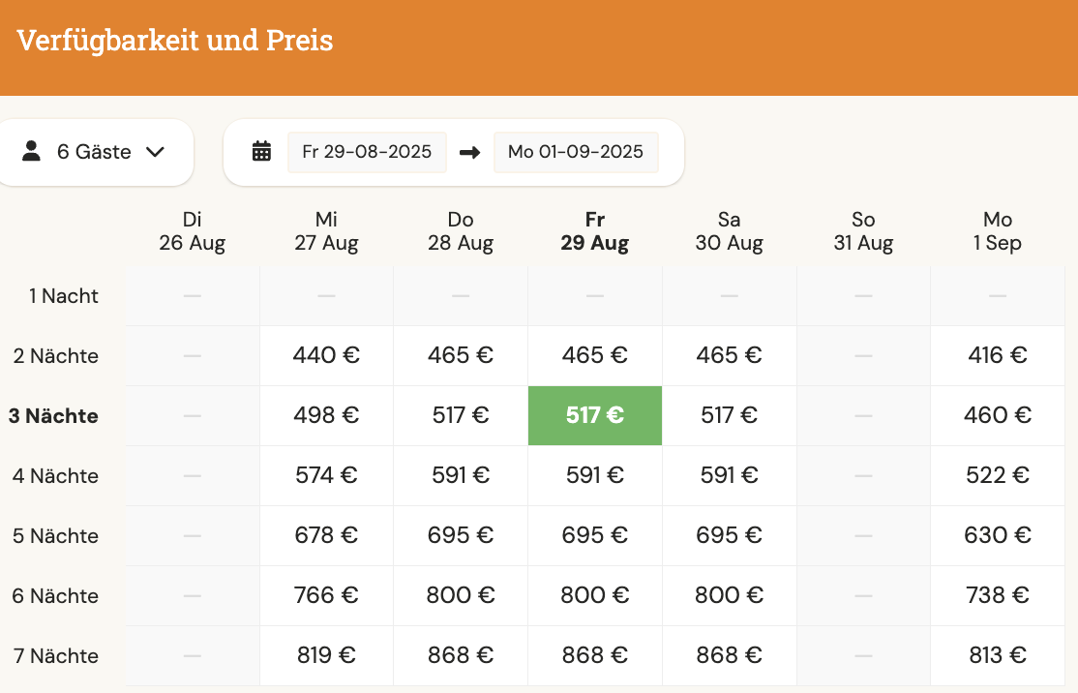Expand the 6 Gäste dropdown chevron
Screen dimensions: 1078x693
156,152
